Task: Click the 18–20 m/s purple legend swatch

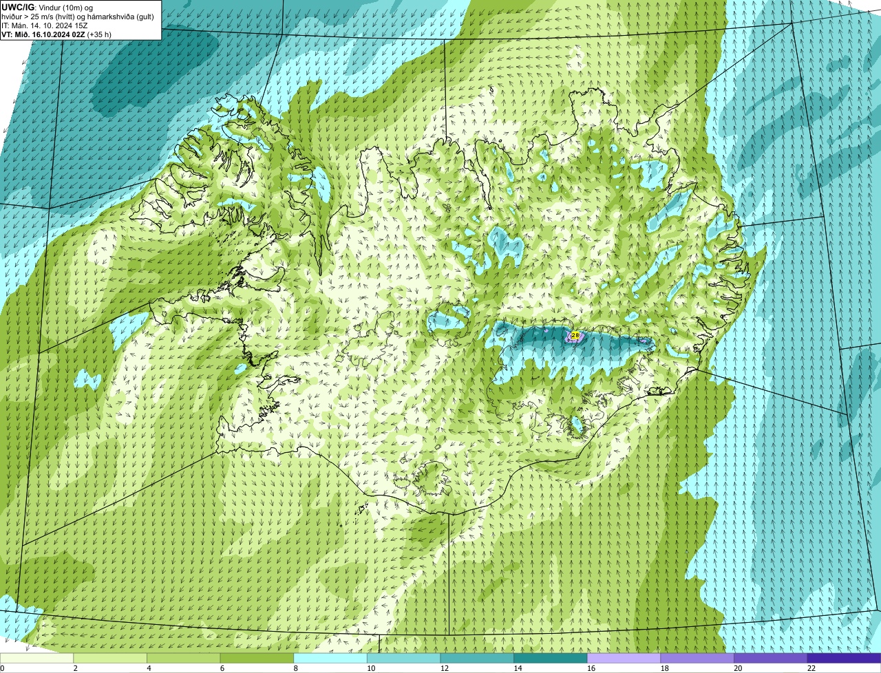Action: coord(697,658)
